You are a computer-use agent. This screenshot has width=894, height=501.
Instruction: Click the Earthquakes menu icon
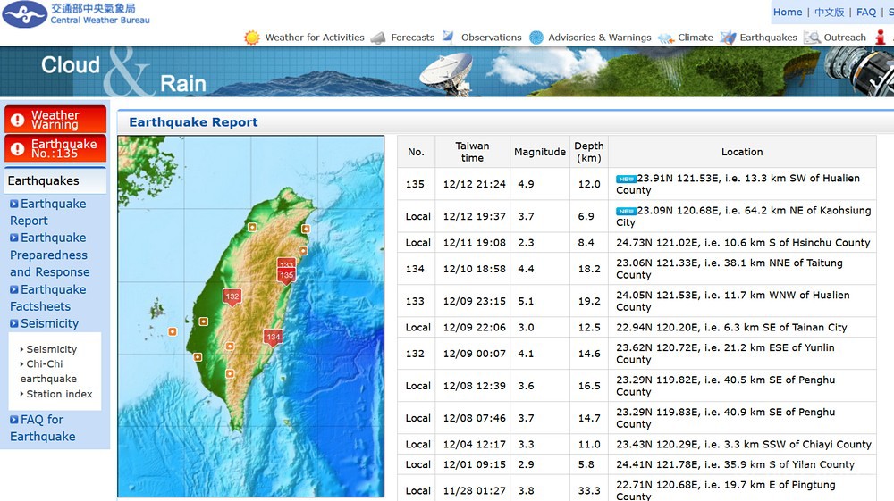(x=728, y=38)
